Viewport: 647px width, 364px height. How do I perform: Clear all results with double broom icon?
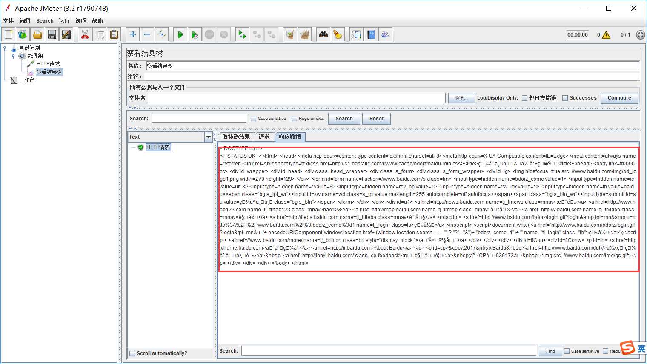click(x=305, y=34)
